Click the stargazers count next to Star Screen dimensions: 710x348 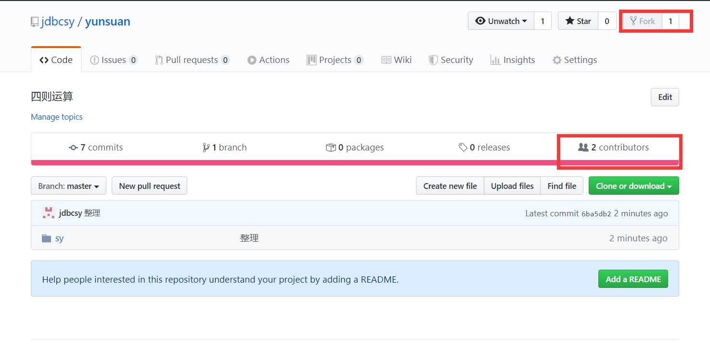pos(607,21)
